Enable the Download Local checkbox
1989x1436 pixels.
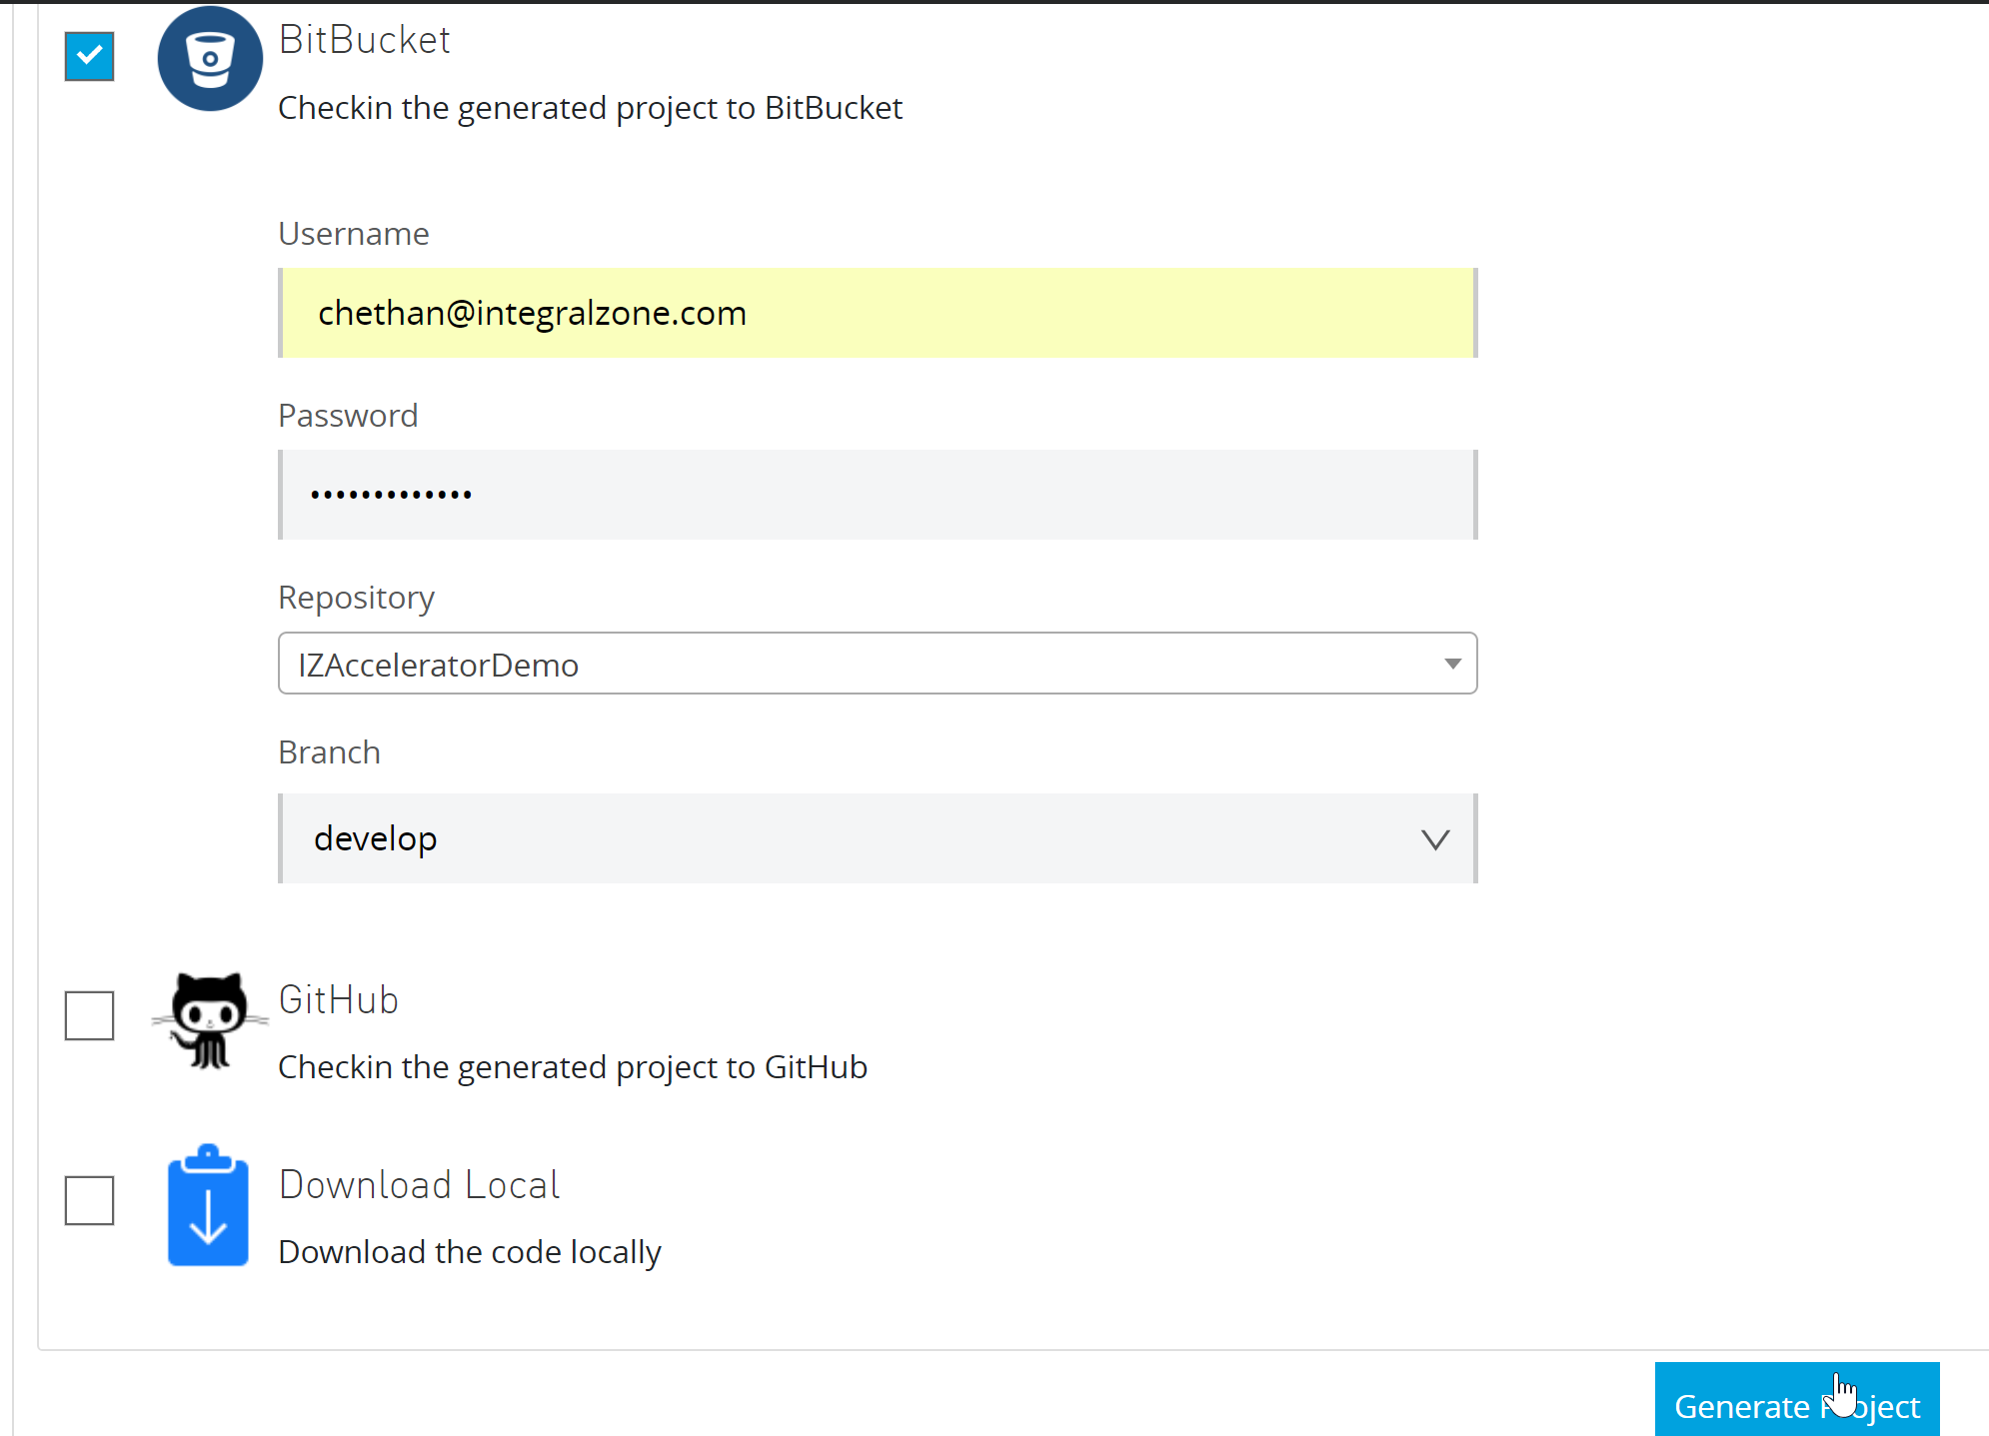tap(90, 1201)
